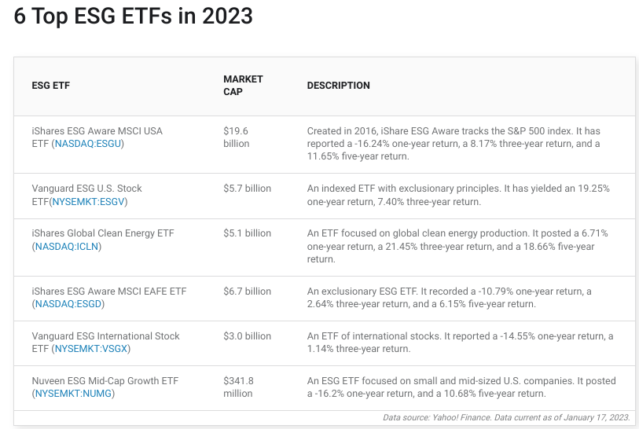Follow the NASDAQ:ICLN ticker link

click(68, 247)
